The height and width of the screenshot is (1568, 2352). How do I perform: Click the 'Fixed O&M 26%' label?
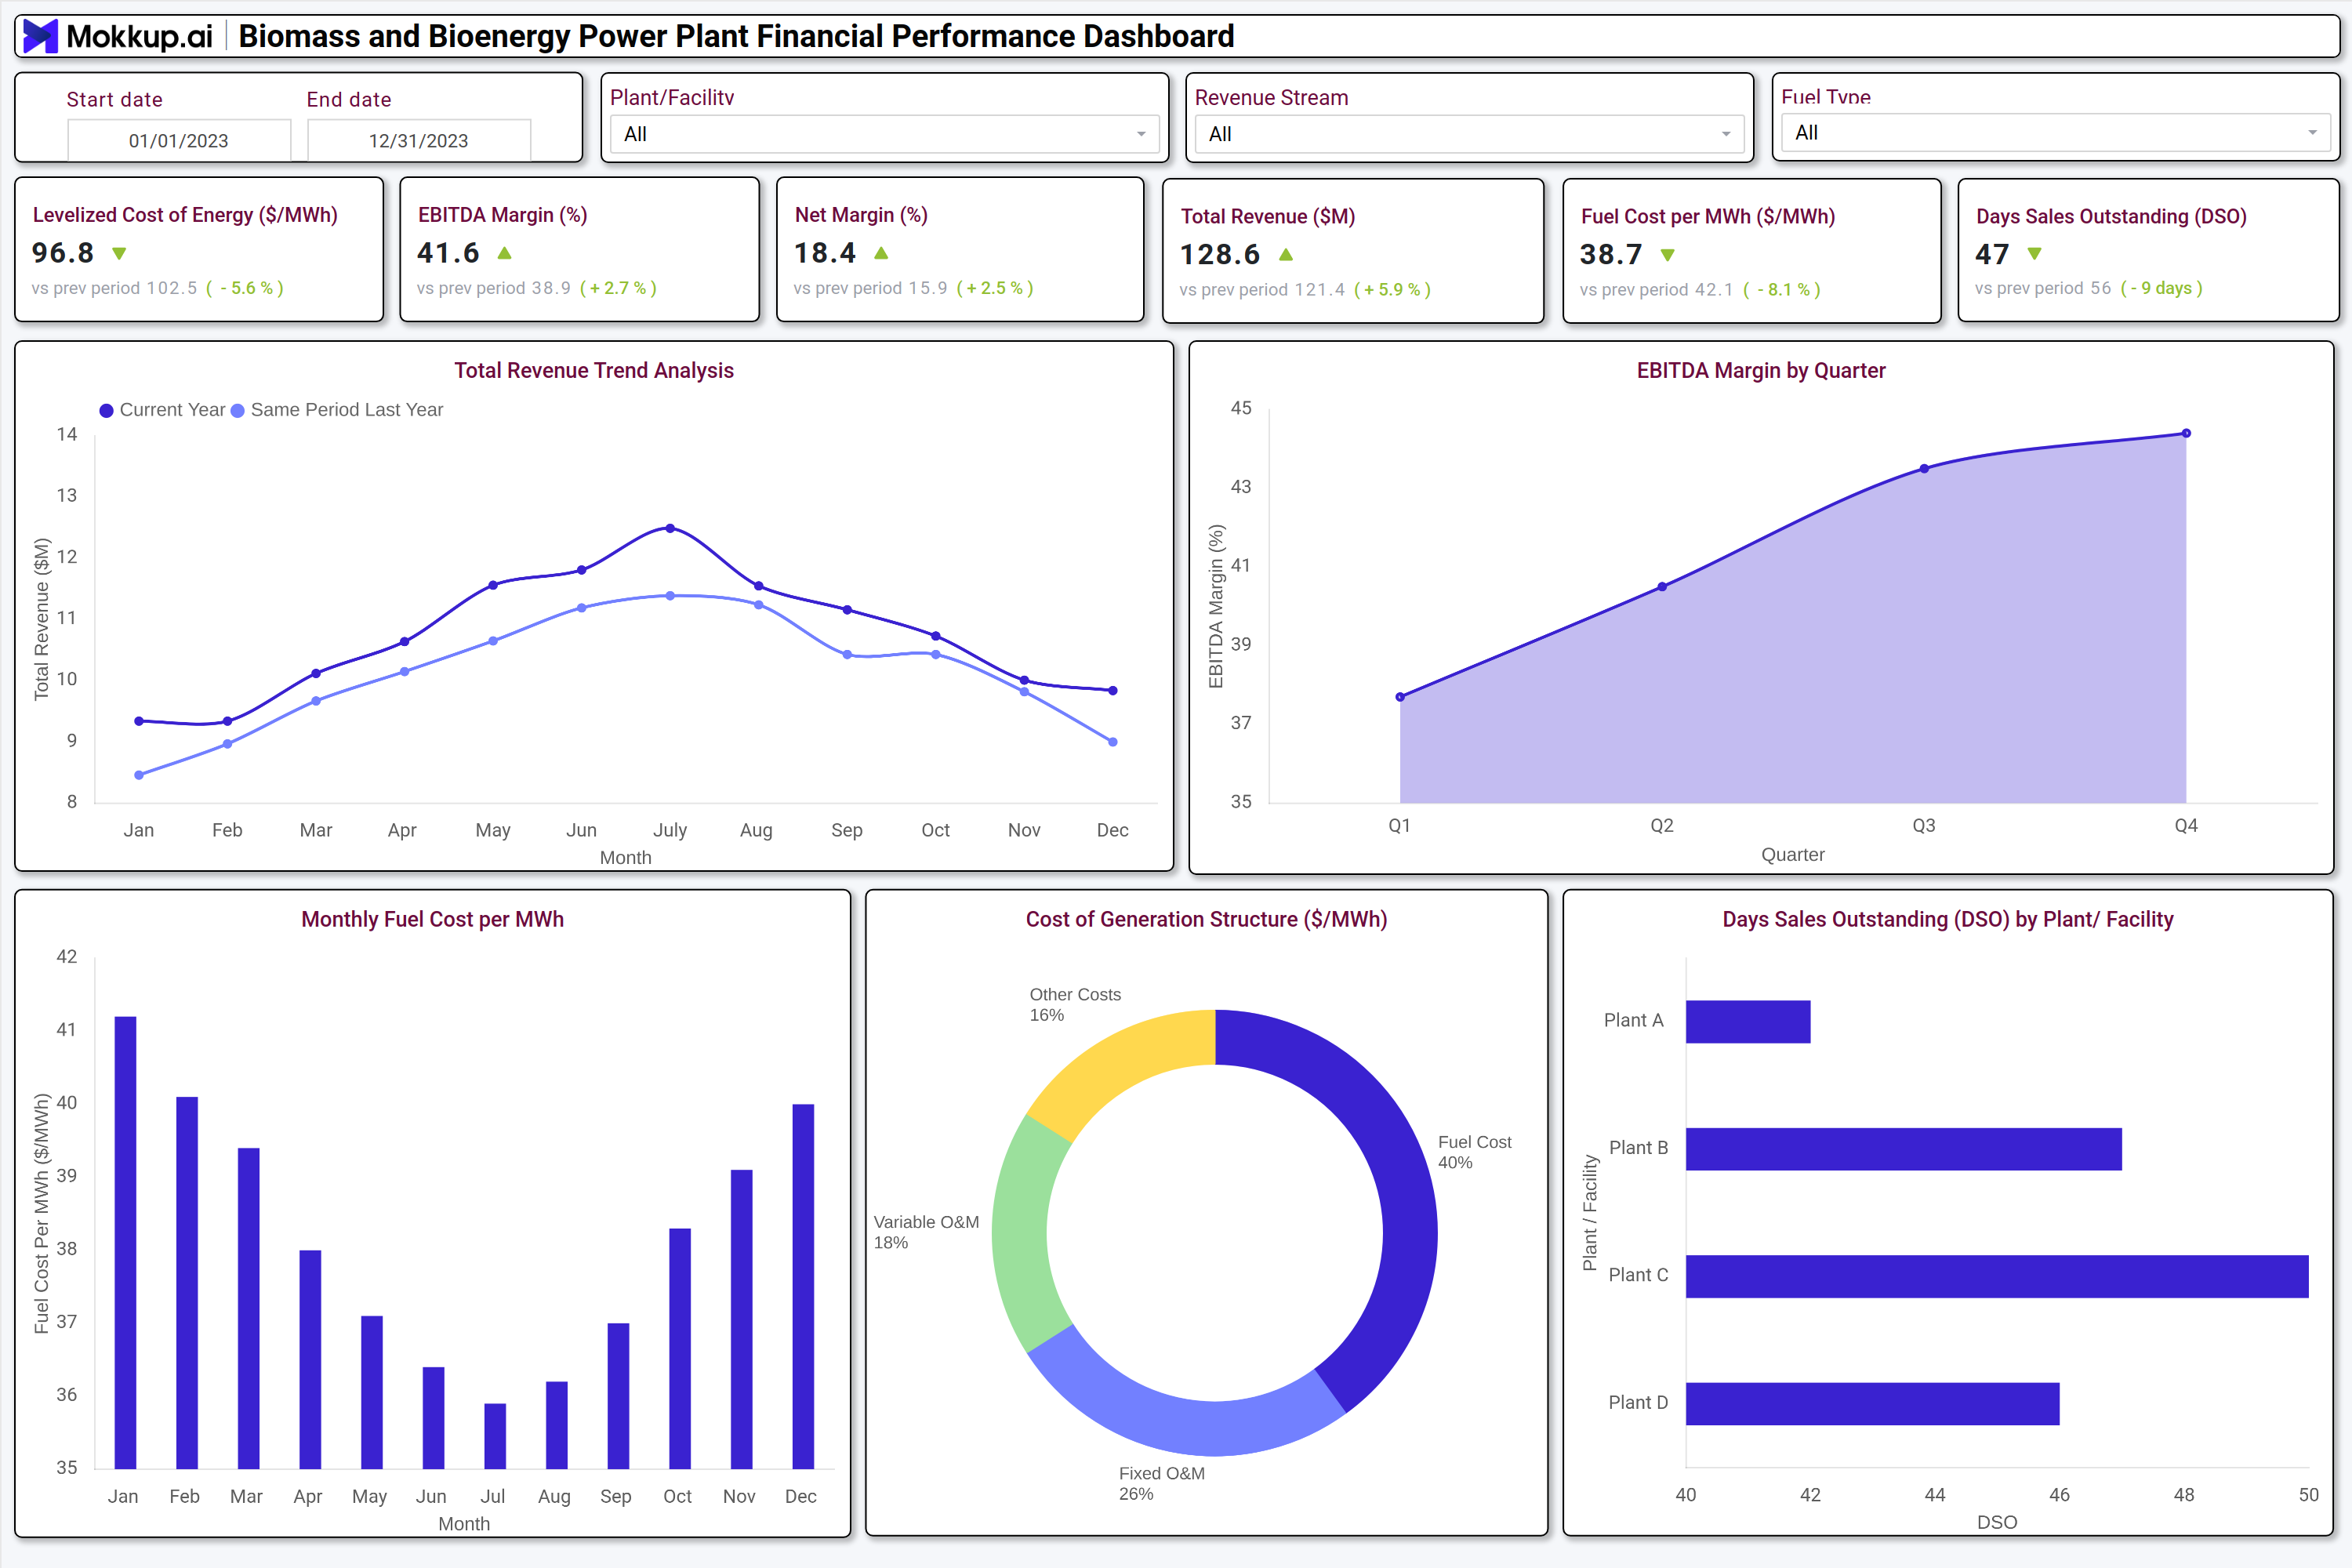1162,1483
